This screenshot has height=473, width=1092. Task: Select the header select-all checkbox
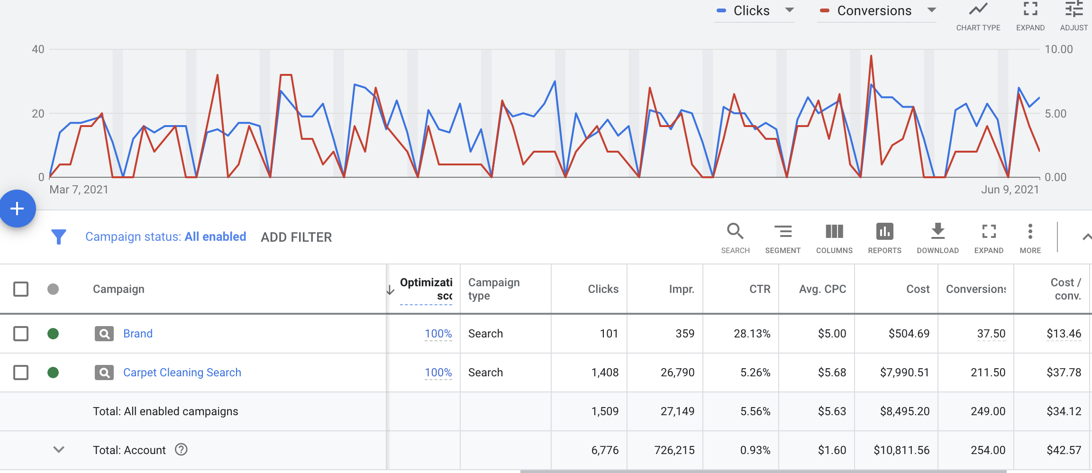(x=21, y=289)
